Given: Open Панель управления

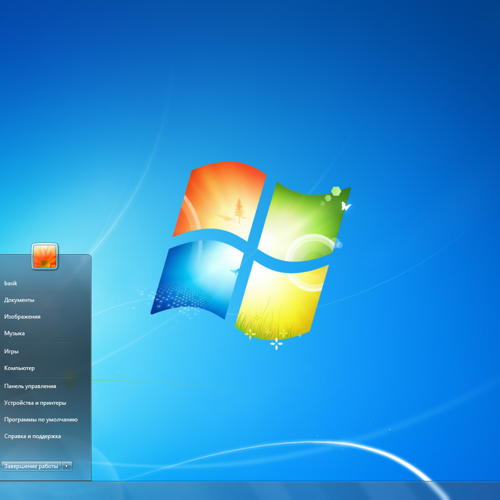Looking at the screenshot, I should 30,386.
